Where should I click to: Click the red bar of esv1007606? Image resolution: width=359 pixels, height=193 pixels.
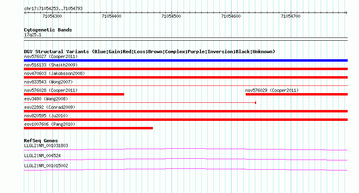(x=88, y=128)
